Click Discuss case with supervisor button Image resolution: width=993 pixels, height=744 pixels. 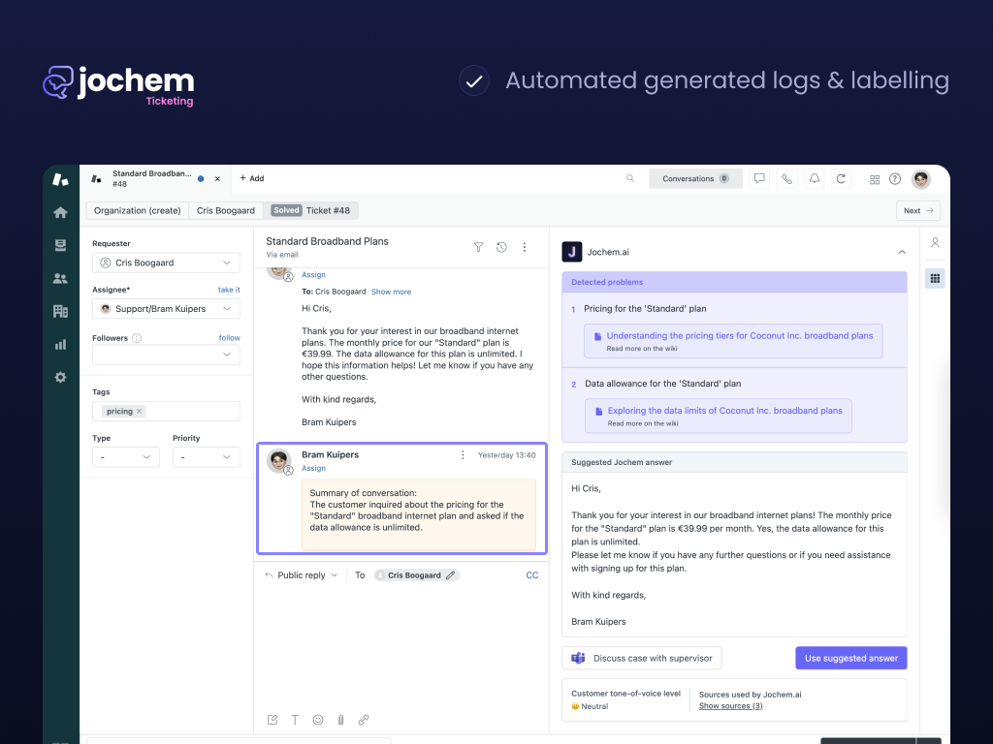pyautogui.click(x=642, y=658)
